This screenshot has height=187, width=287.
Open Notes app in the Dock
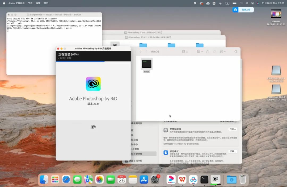(133, 179)
